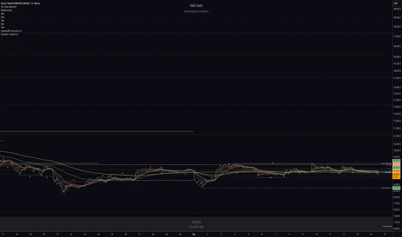Select the bottom EMA indicator in legend
Screen dimensions: 402x237
point(3,27)
